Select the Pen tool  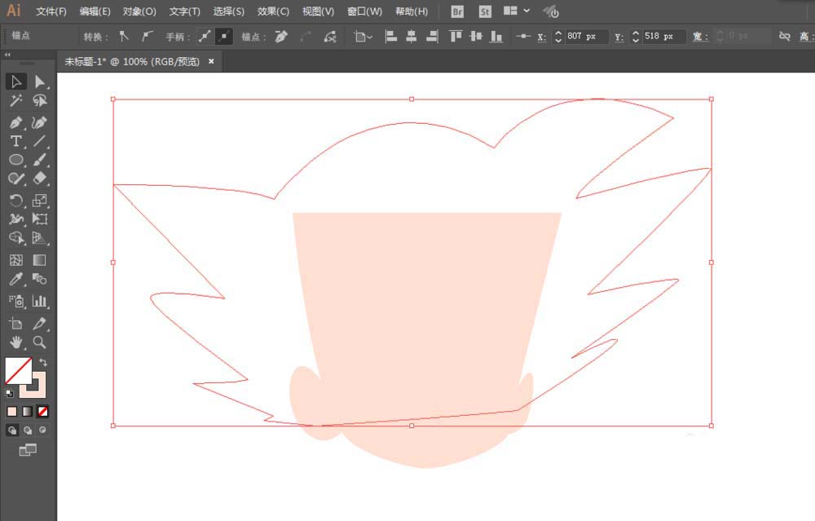(16, 123)
